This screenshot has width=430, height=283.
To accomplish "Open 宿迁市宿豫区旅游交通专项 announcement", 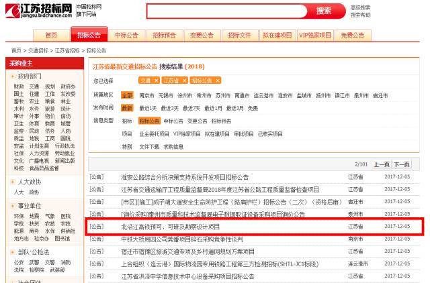I will tap(188, 251).
